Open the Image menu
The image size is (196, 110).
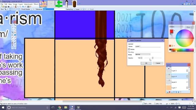[15, 4]
